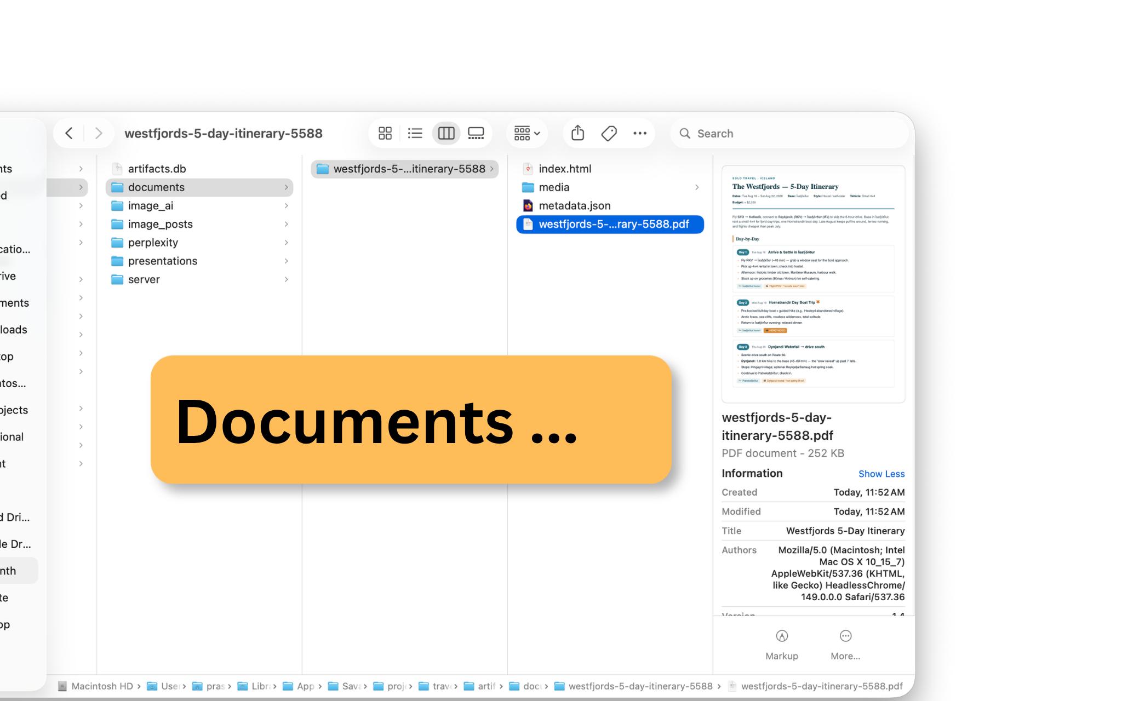Click the artifacts.db file icon
The width and height of the screenshot is (1122, 701).
click(117, 169)
